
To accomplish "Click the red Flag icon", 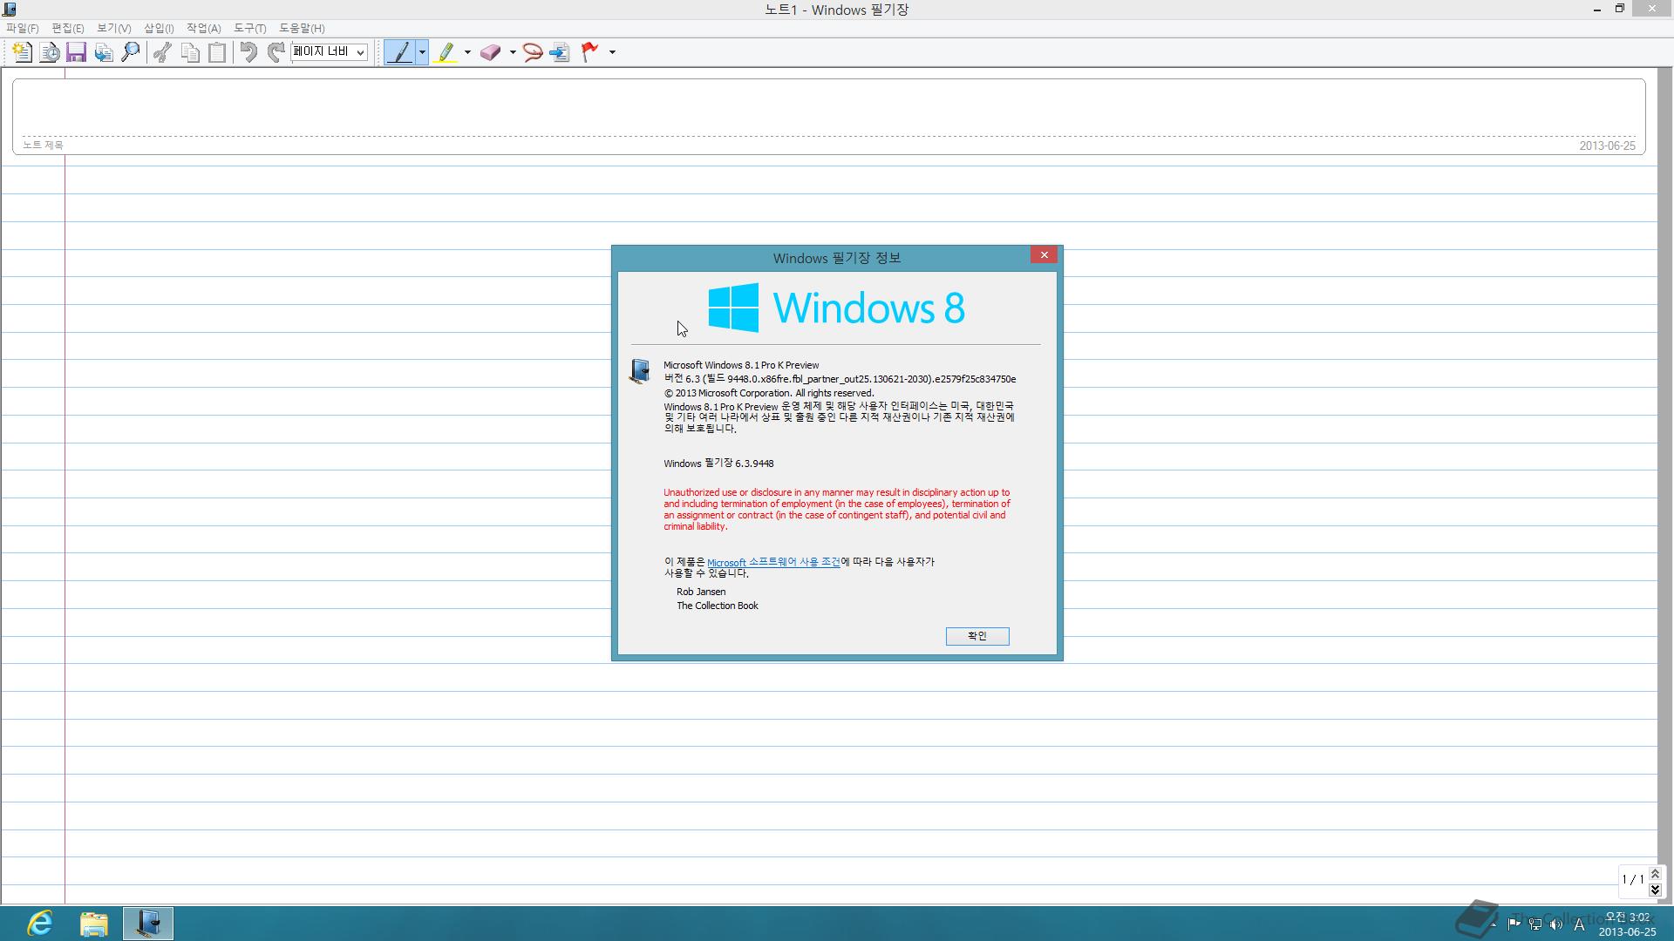I will [x=590, y=52].
